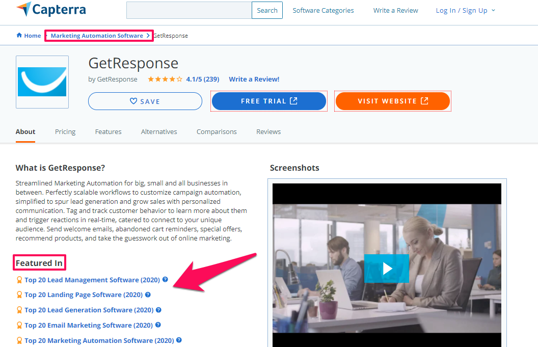This screenshot has width=538, height=347.
Task: Click the Capterra logo
Action: (x=51, y=10)
